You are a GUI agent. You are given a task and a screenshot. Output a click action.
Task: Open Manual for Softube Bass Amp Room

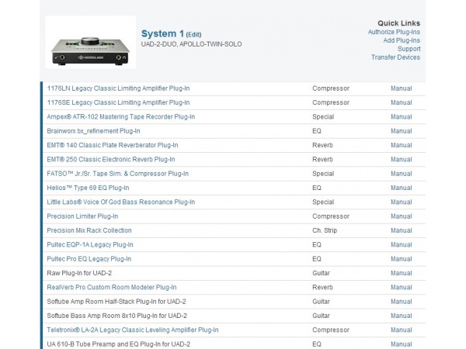tap(402, 316)
